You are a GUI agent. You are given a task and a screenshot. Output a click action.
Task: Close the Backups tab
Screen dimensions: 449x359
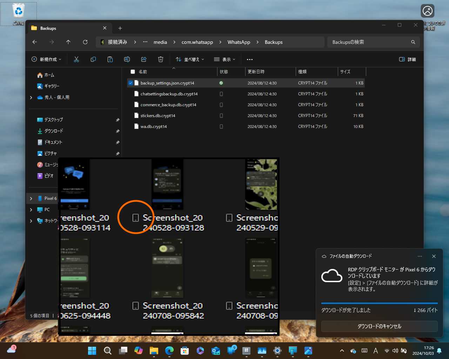tap(105, 28)
